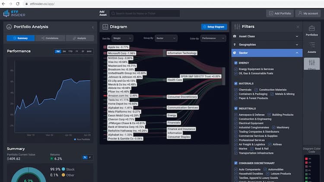Toggle the ENERGY sector checkbox
Viewport: 324px width, 182px height.
[x=236, y=63]
